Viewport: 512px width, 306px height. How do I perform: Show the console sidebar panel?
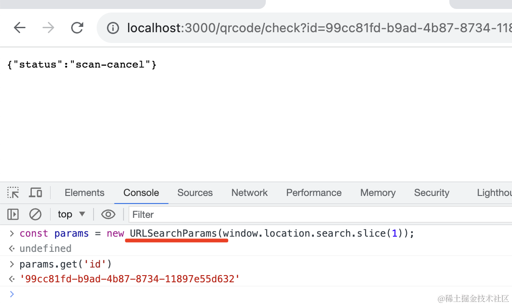pos(13,215)
